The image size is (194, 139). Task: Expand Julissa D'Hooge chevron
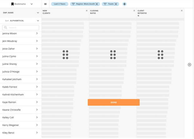(37, 72)
